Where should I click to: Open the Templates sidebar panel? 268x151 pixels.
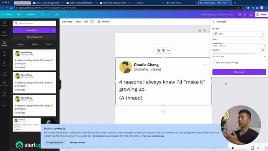click(x=4, y=23)
